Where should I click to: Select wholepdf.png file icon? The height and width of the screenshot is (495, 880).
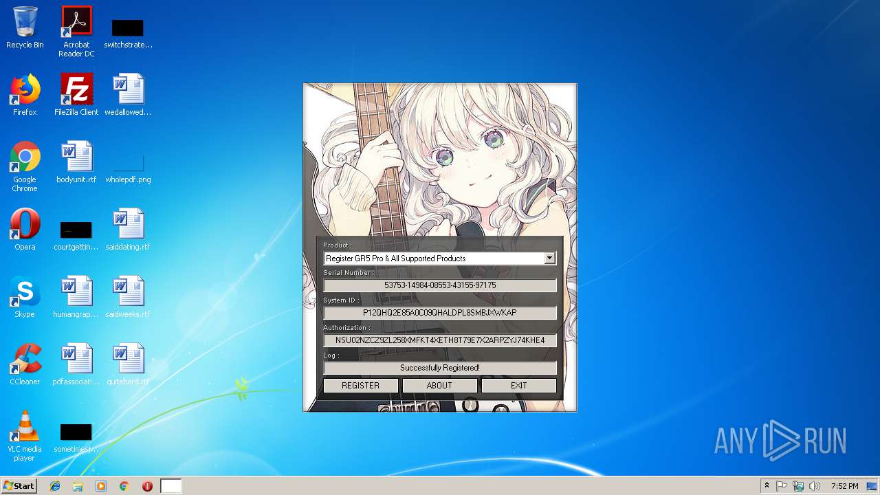[128, 168]
